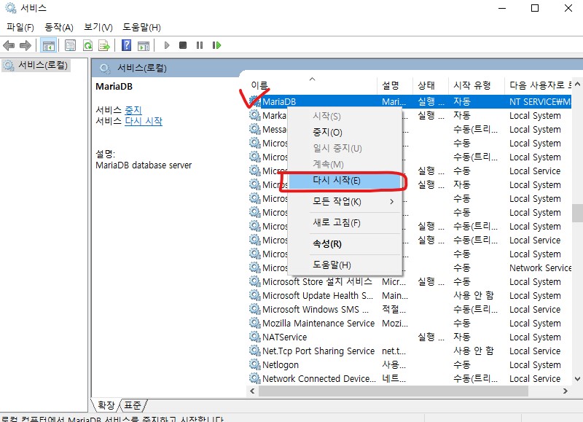583x422 pixels.
Task: Click the Stop service square icon
Action: (183, 45)
